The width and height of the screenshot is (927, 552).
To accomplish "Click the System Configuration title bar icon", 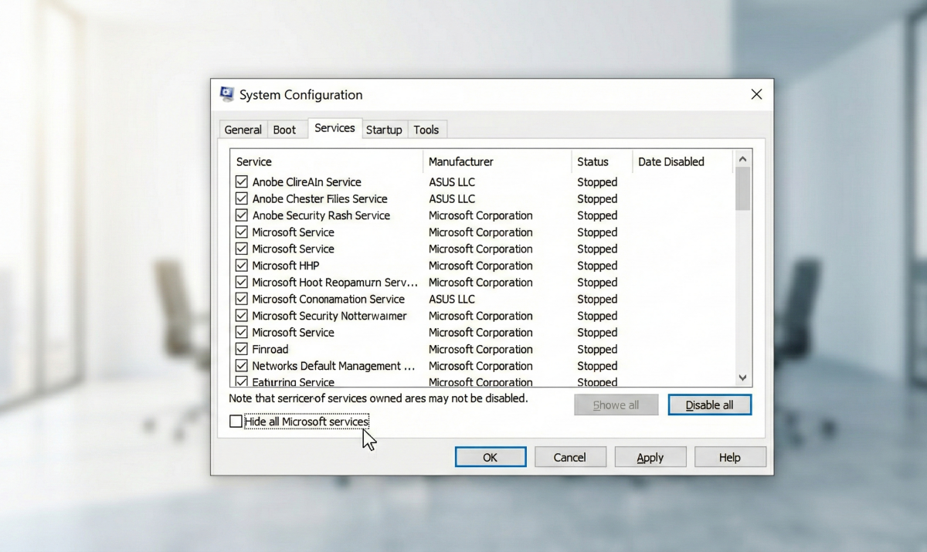I will pyautogui.click(x=227, y=94).
